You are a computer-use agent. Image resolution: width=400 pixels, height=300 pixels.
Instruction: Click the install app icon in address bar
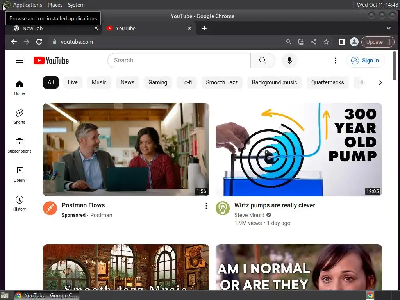click(x=301, y=42)
